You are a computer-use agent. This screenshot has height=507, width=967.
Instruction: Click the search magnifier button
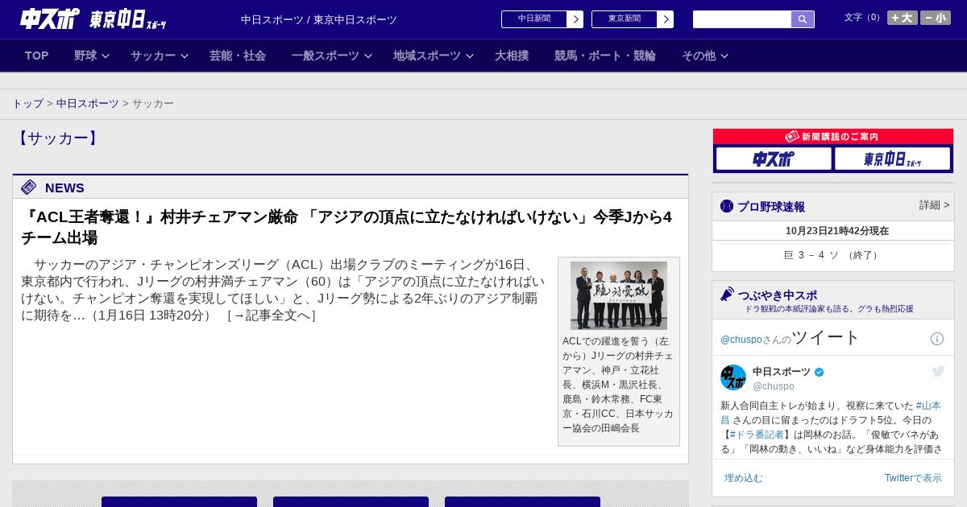(803, 19)
